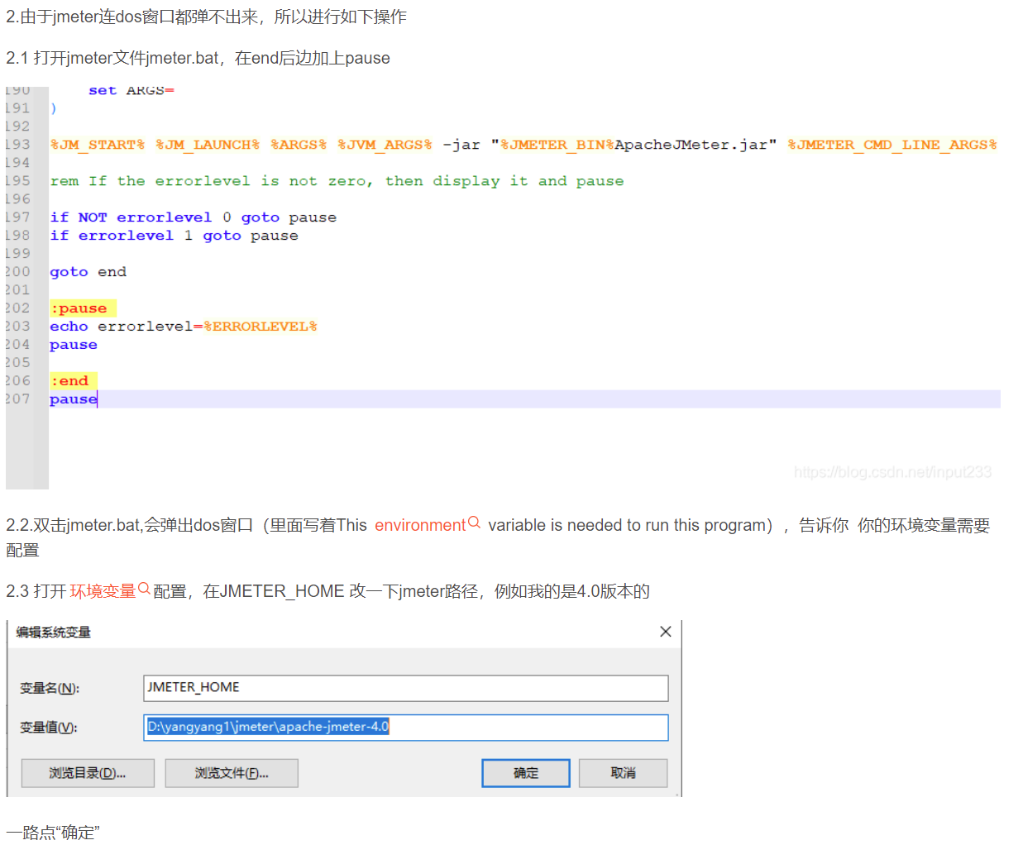The image size is (1023, 845).
Task: Click 变量值(V) label
Action: (x=49, y=728)
